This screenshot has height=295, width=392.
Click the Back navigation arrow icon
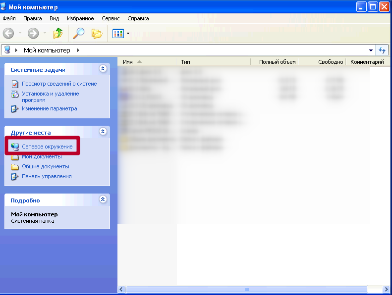click(8, 33)
